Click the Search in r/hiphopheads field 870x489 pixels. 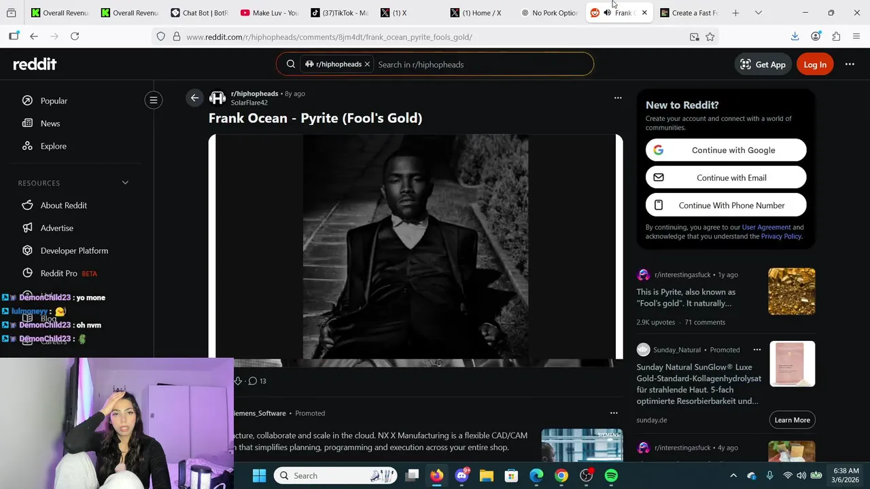pyautogui.click(x=483, y=64)
